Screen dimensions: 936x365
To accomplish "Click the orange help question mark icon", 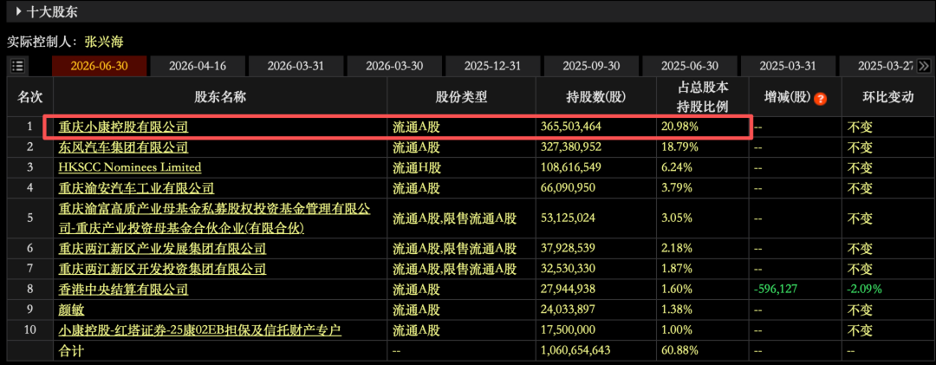I will tap(820, 99).
